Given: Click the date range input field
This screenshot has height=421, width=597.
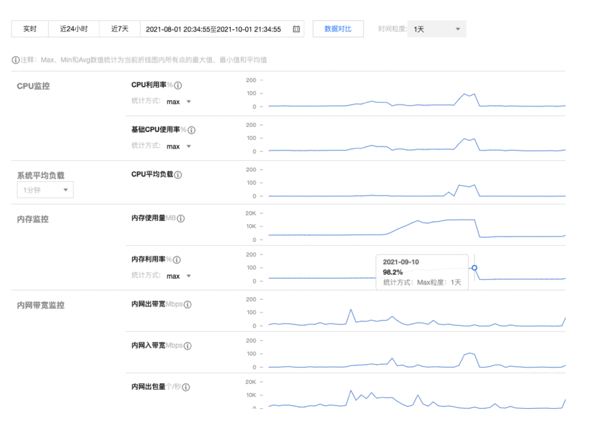Looking at the screenshot, I should (x=222, y=29).
